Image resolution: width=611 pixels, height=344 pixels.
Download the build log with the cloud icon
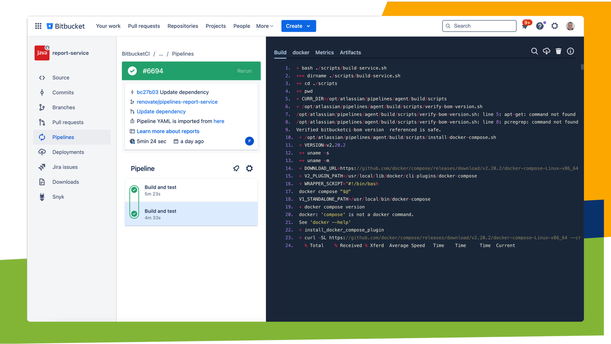(x=546, y=51)
